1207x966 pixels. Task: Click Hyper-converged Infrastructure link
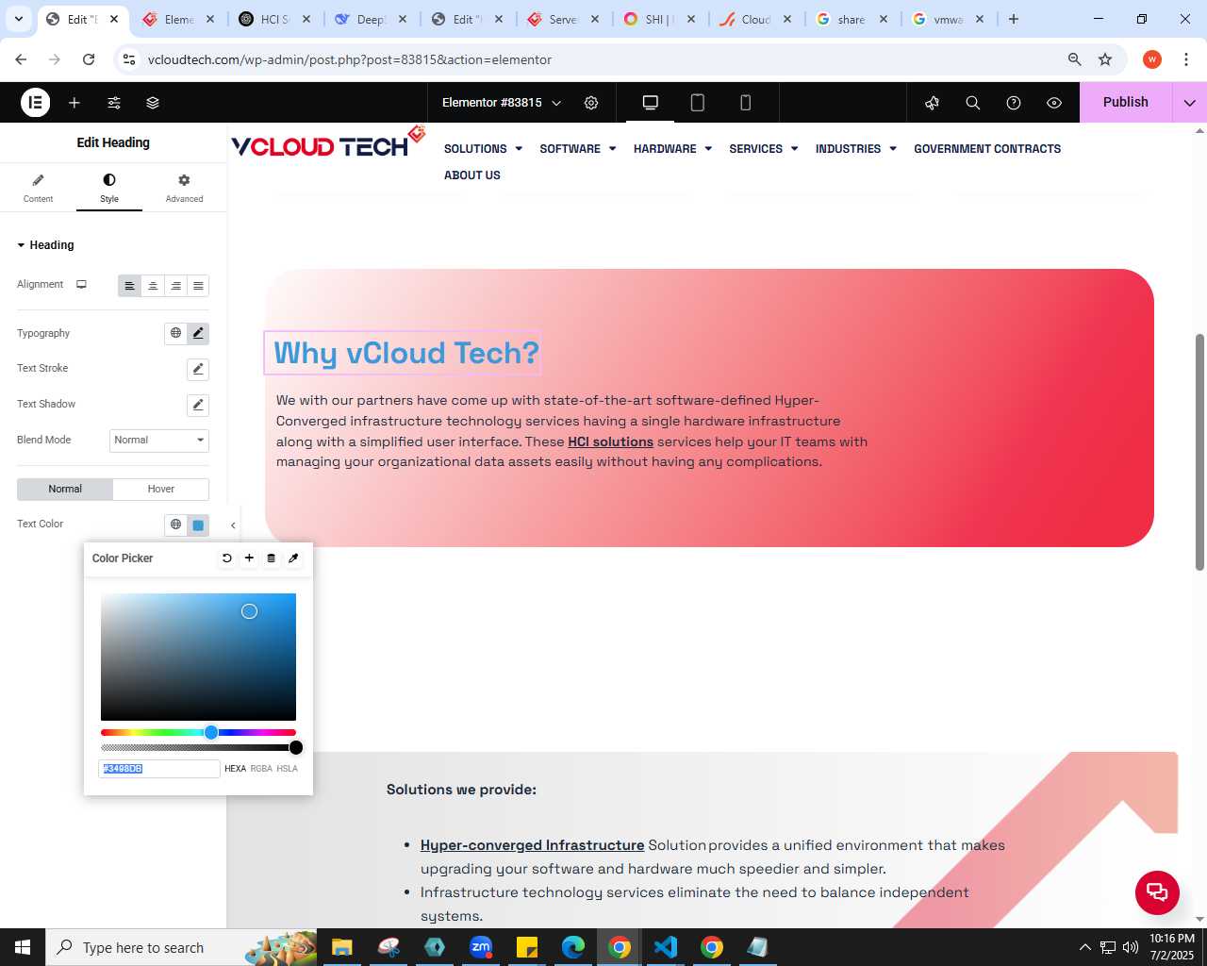coord(532,845)
